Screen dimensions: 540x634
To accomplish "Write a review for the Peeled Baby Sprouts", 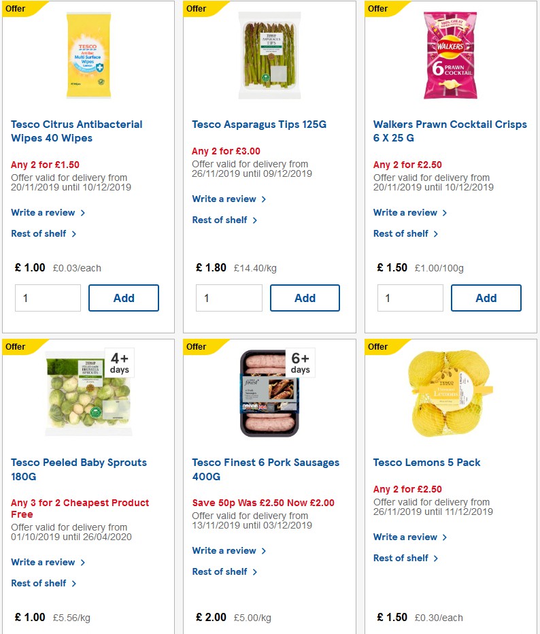I will [x=44, y=563].
